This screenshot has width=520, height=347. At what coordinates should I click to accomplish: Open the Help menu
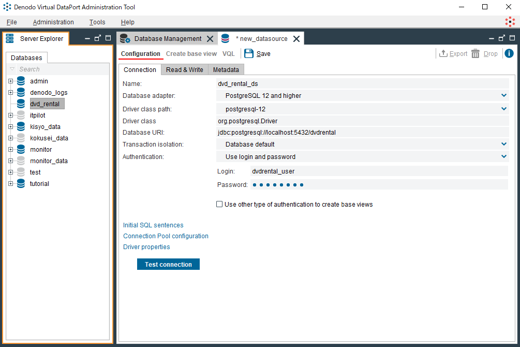pos(128,22)
